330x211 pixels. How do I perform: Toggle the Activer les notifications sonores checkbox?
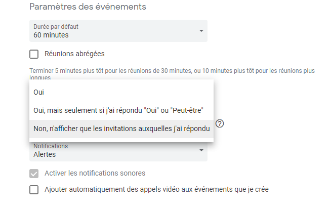34,174
